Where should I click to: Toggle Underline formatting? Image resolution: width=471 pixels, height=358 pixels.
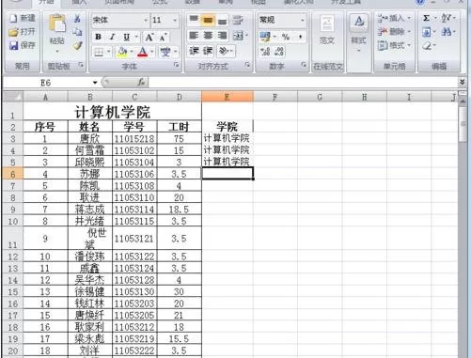pos(127,38)
